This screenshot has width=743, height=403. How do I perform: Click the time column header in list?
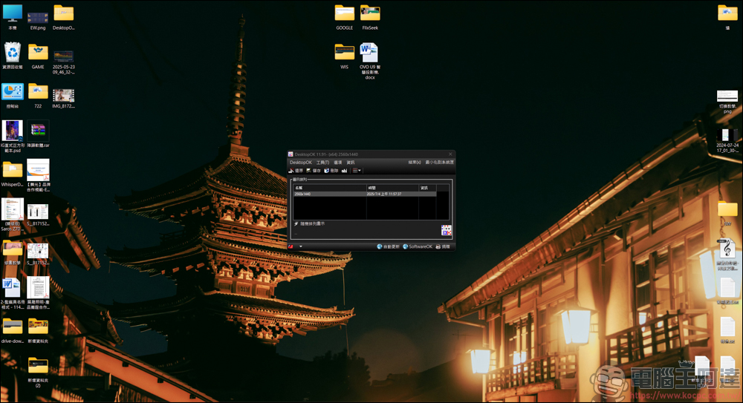[x=393, y=188]
